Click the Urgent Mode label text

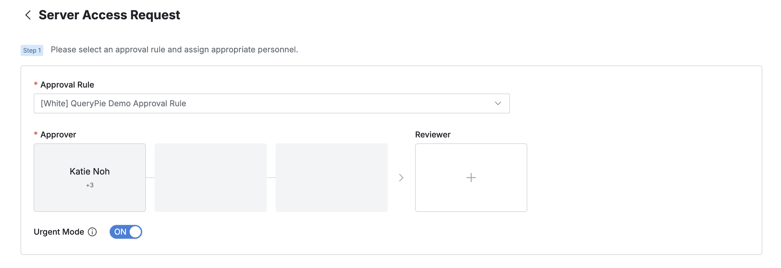pos(59,232)
